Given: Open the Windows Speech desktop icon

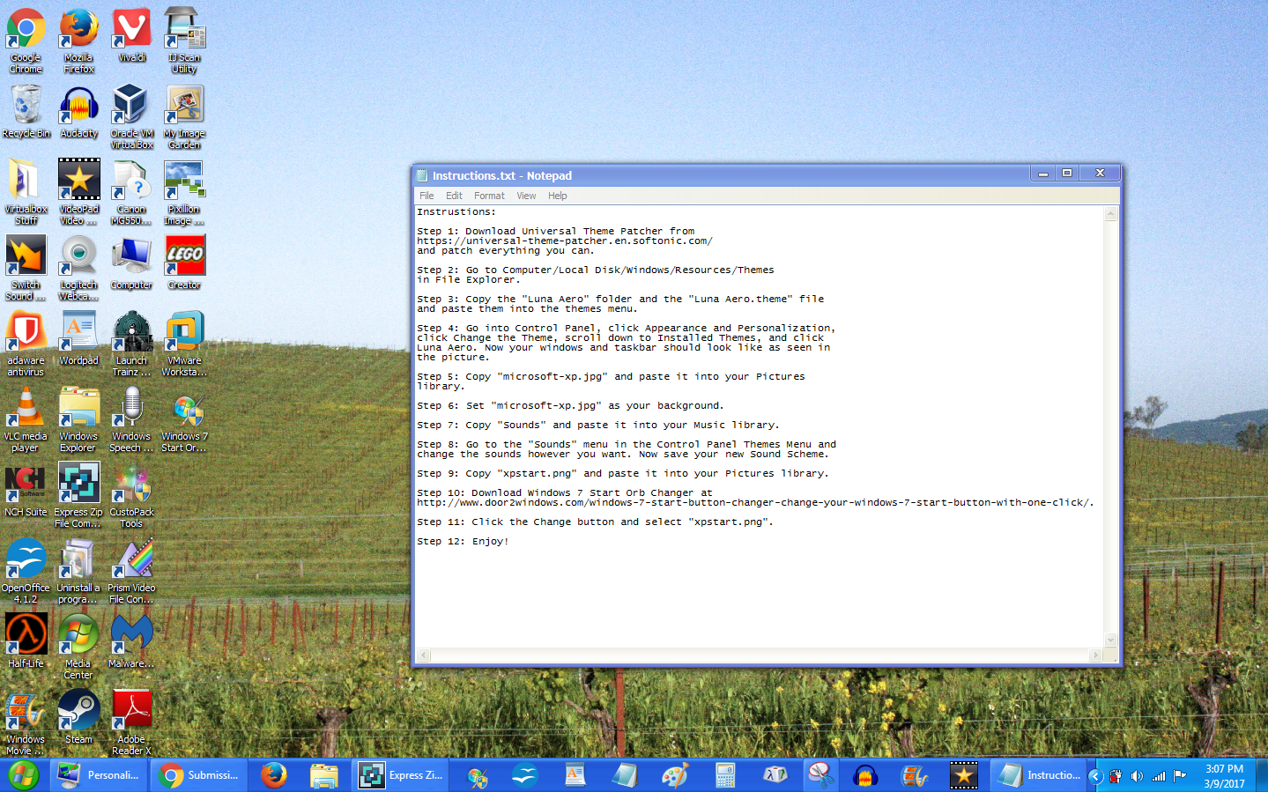Looking at the screenshot, I should click(x=131, y=419).
